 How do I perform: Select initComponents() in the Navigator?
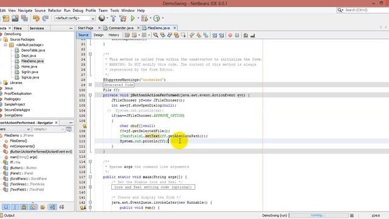[22, 146]
